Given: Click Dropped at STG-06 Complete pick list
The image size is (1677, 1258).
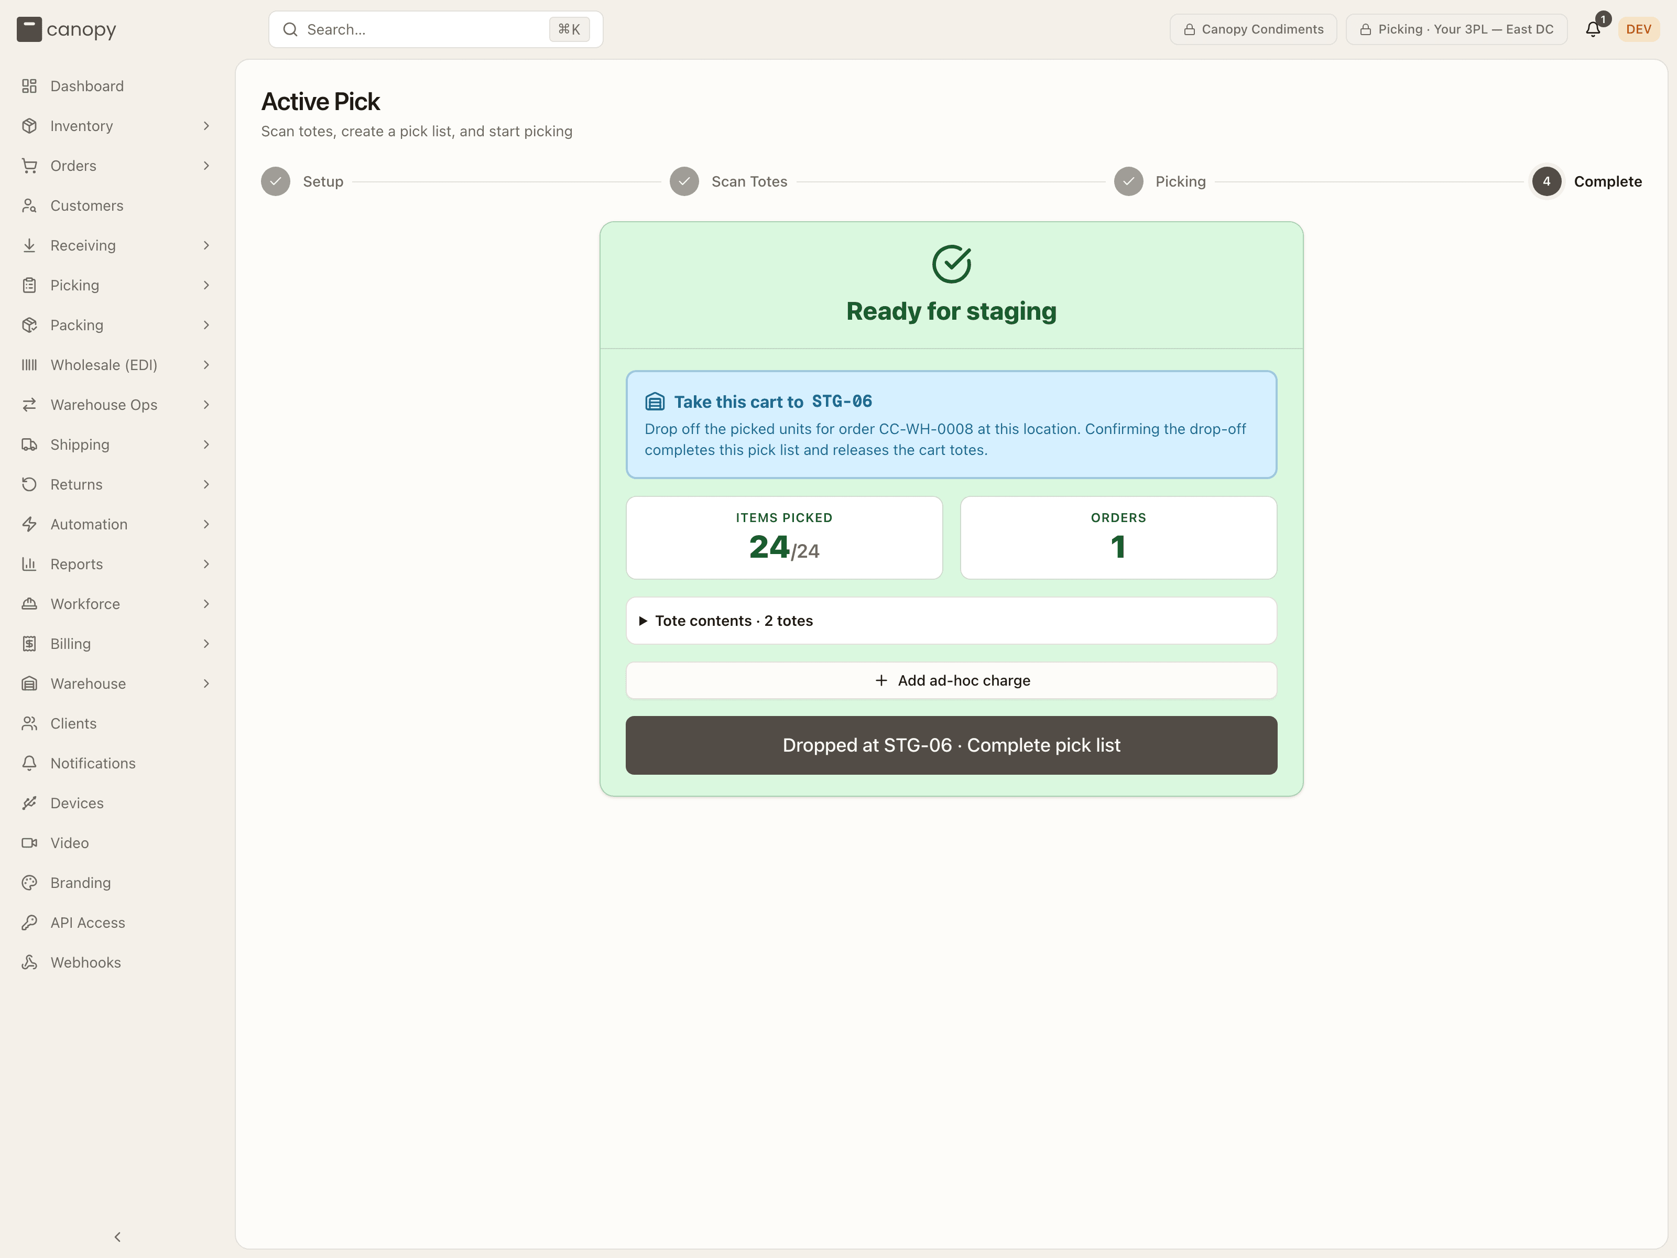Looking at the screenshot, I should click(952, 745).
